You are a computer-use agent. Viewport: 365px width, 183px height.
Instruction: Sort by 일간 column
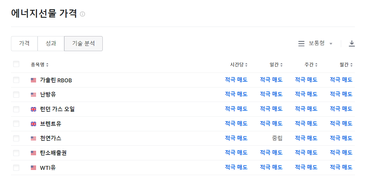coord(276,65)
